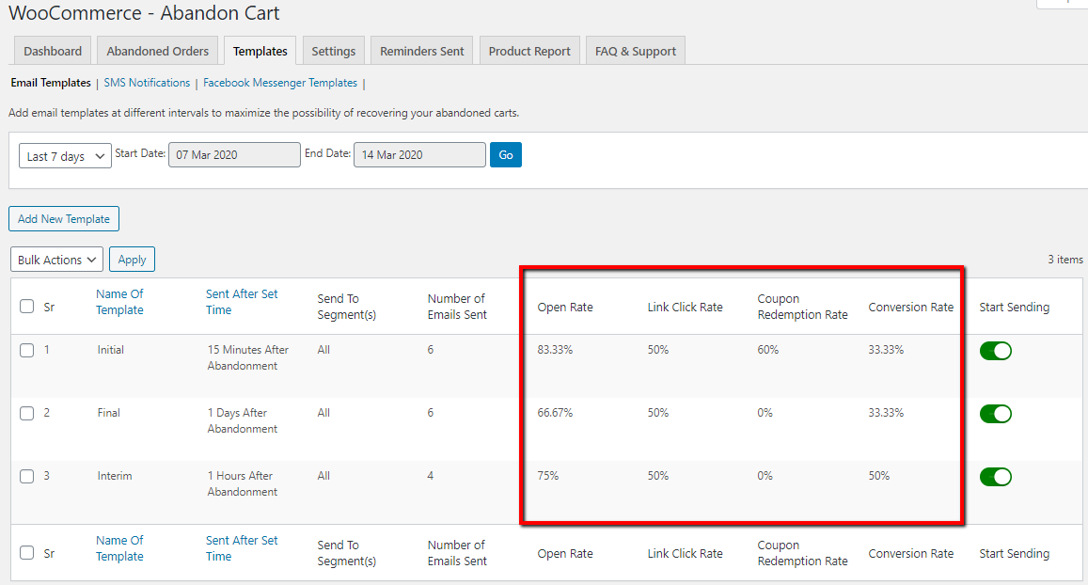Click the Start Date field
The height and width of the screenshot is (585, 1088).
coord(234,155)
